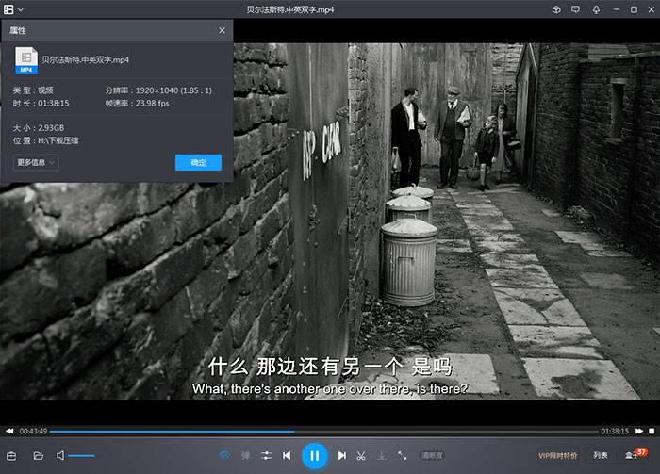
Task: Close the 属性 properties panel
Action: pos(222,30)
